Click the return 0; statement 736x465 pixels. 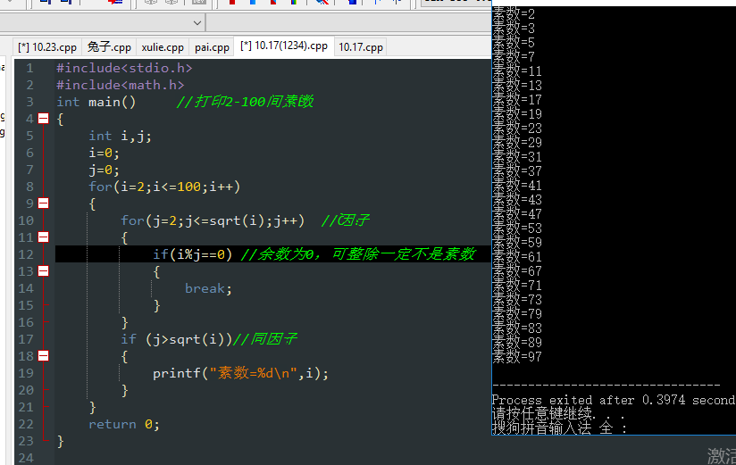124,424
